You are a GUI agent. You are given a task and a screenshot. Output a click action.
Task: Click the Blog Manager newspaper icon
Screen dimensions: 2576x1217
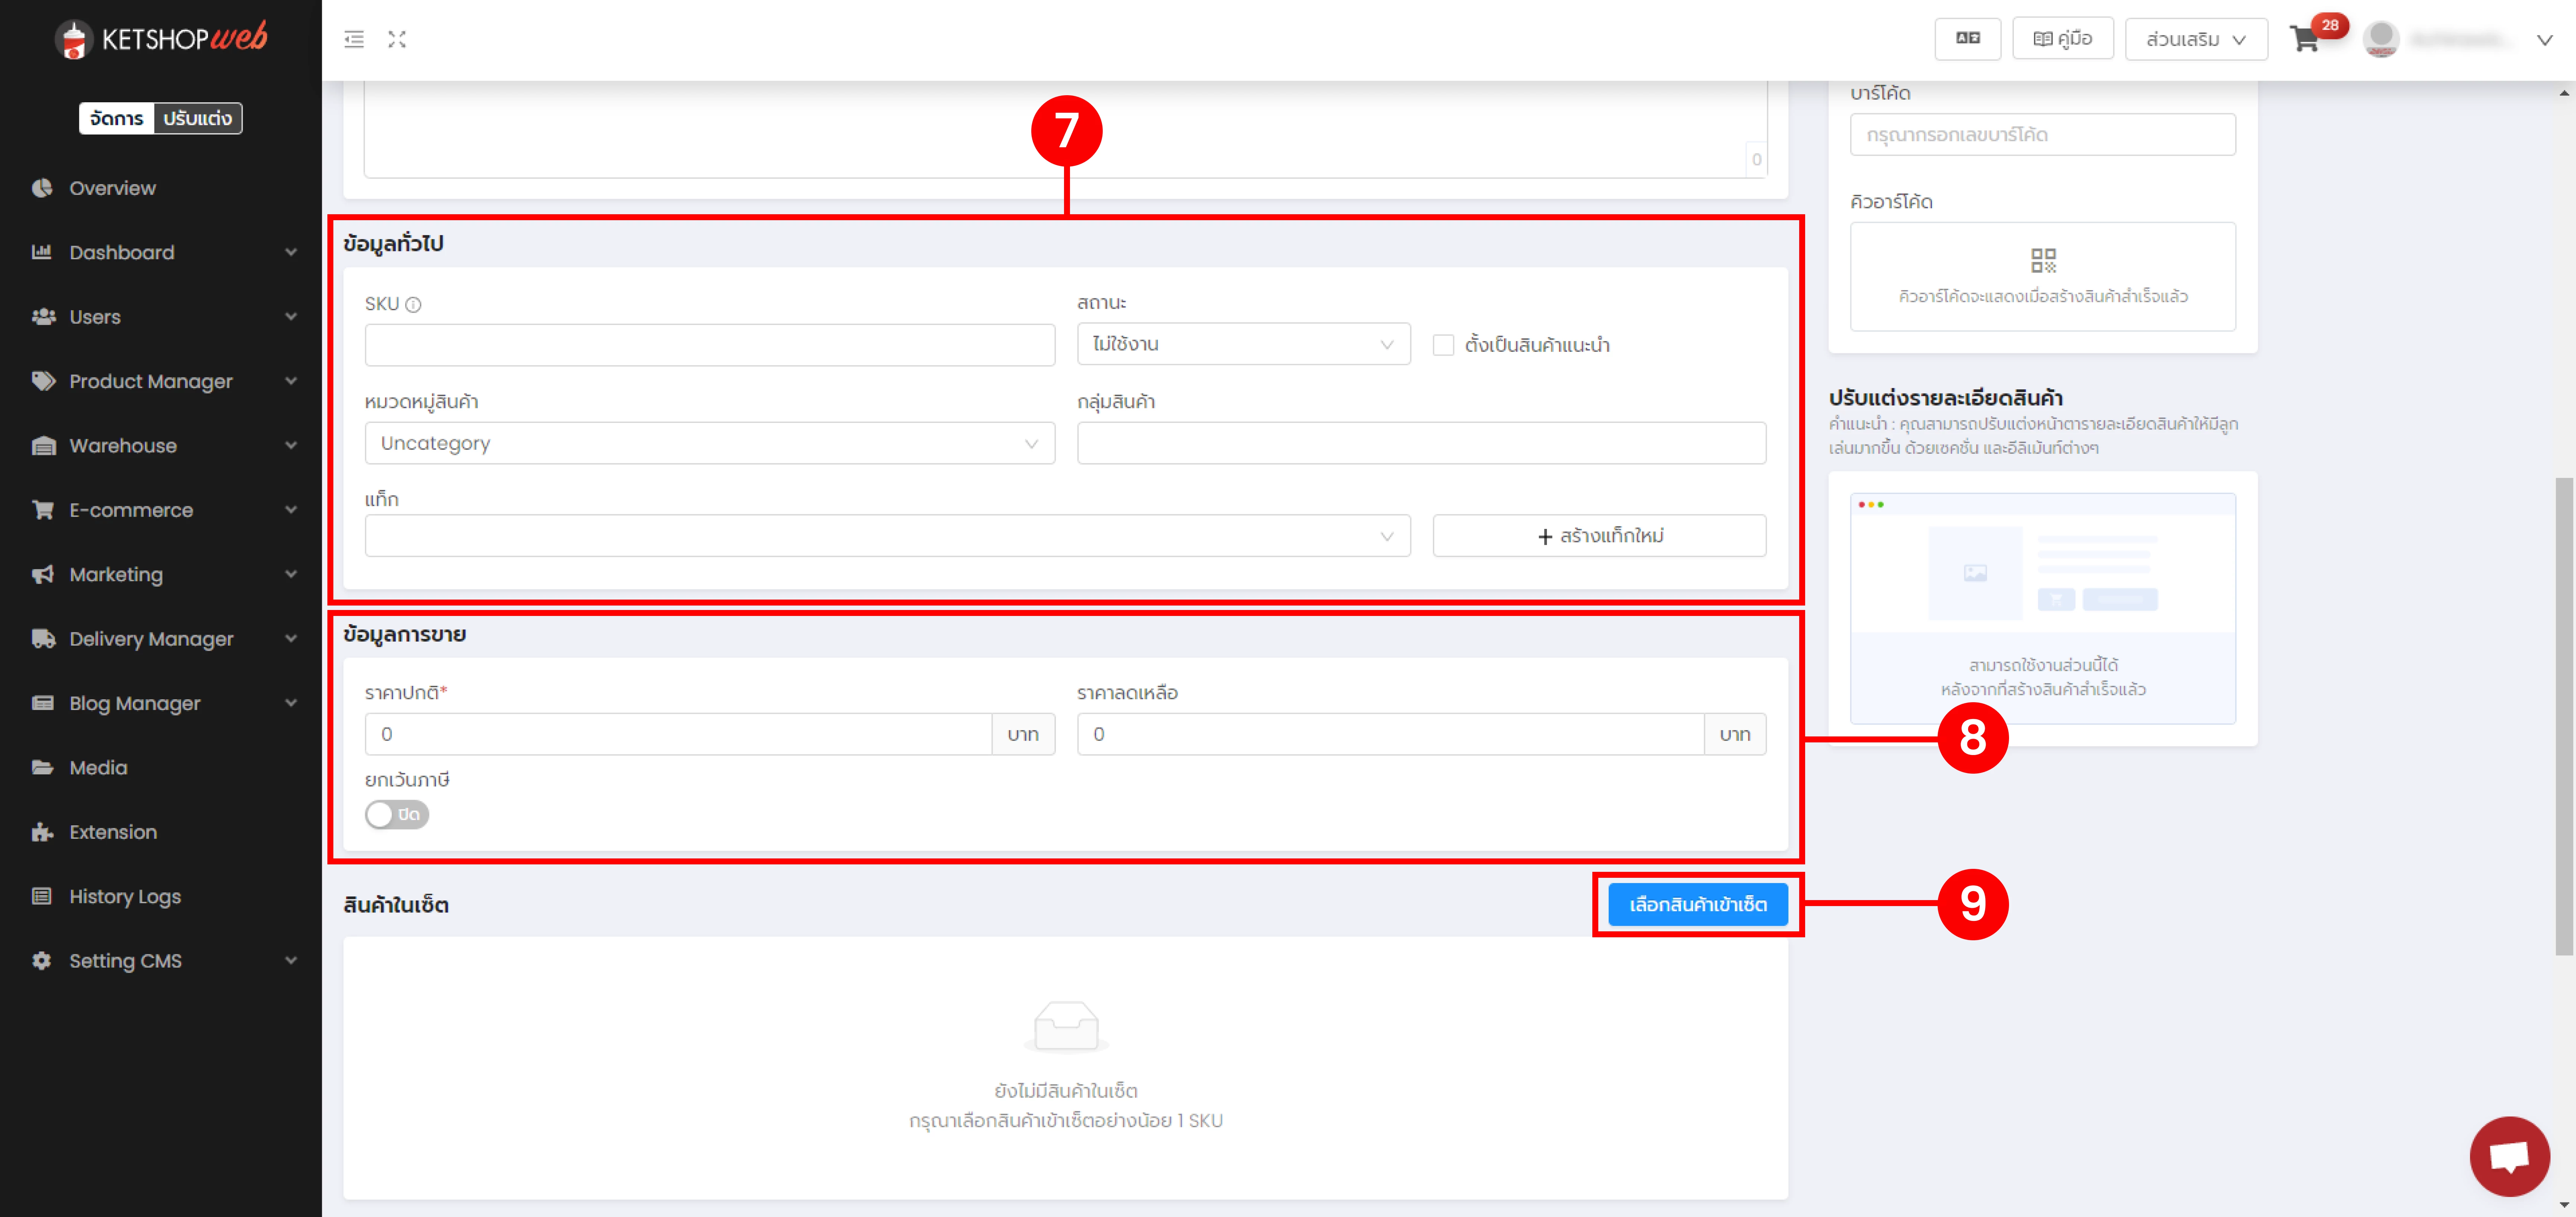tap(42, 703)
